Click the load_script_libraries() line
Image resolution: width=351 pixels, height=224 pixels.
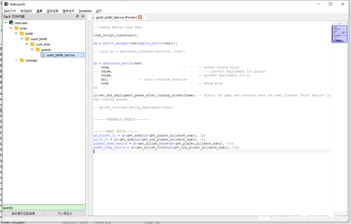click(x=116, y=35)
